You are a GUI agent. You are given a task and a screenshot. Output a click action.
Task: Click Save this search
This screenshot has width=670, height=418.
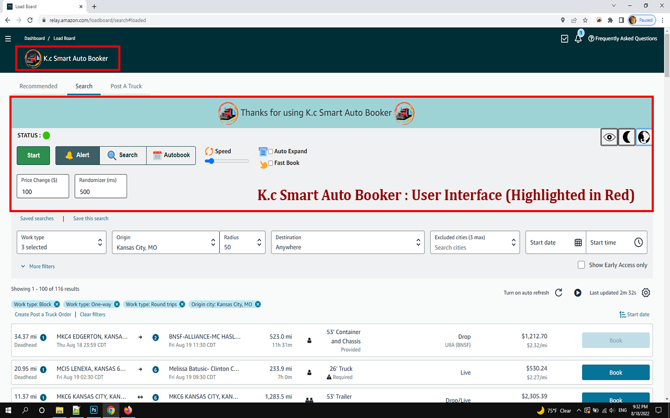click(91, 218)
